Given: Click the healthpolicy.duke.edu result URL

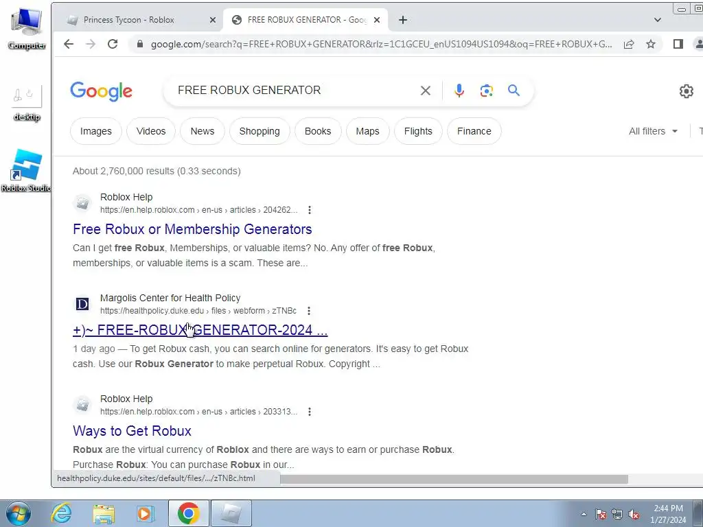Looking at the screenshot, I should tap(198, 311).
